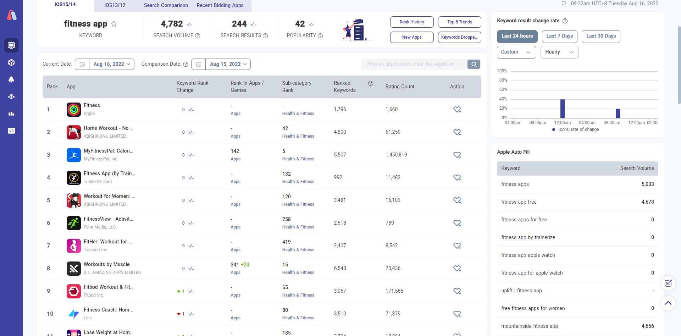Viewport: 681px width, 336px height.
Task: Favorite Workouts by Muscle app
Action: click(x=457, y=269)
